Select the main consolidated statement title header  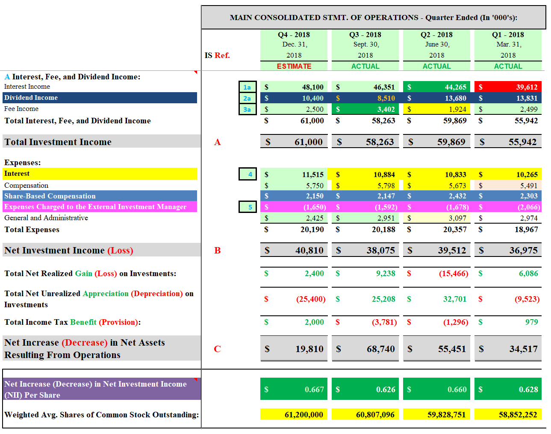coord(373,17)
